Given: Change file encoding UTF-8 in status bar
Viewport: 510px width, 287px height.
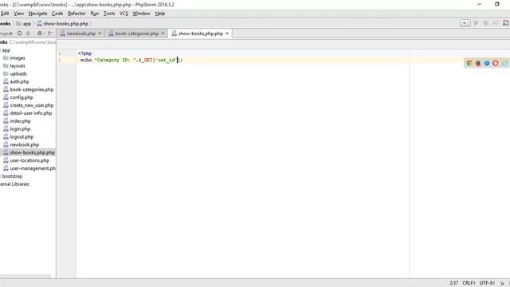Looking at the screenshot, I should (487, 283).
